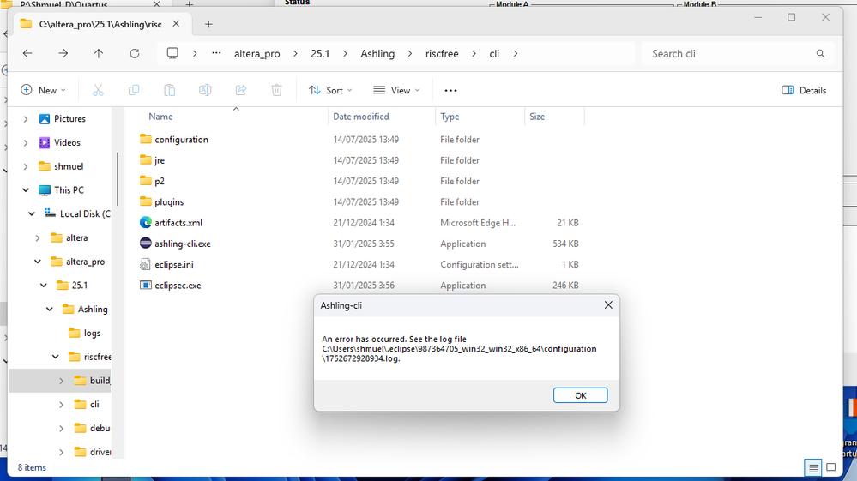Select the jre folder row

coord(360,160)
